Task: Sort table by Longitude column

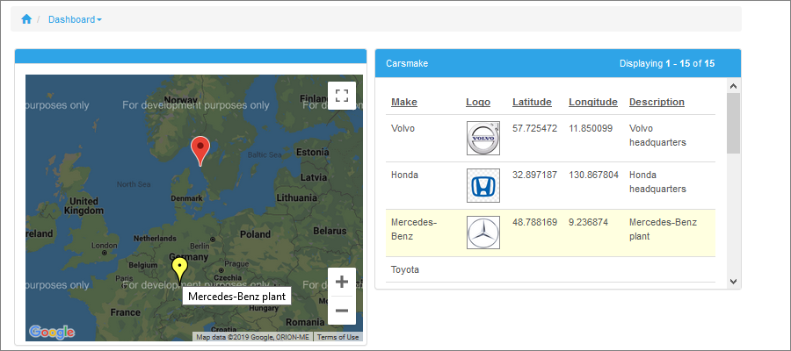Action: (x=593, y=102)
